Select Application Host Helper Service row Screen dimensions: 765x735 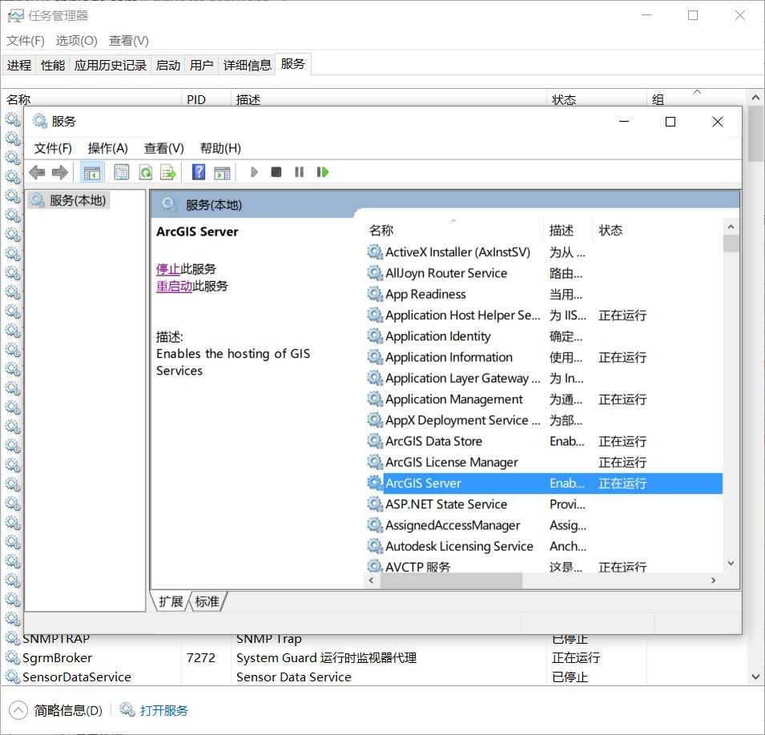pos(543,315)
